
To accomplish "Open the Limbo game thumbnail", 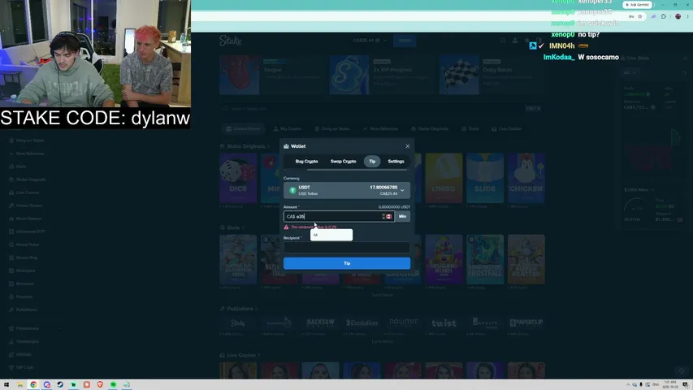I will pos(444,178).
